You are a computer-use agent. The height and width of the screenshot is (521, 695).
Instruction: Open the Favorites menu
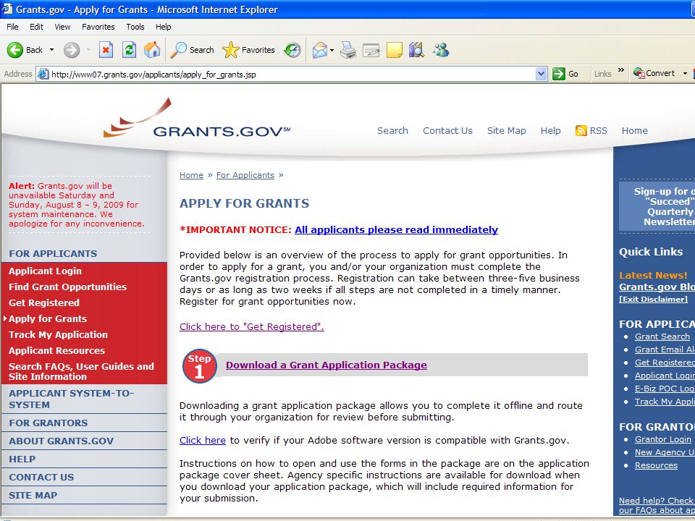(x=98, y=27)
